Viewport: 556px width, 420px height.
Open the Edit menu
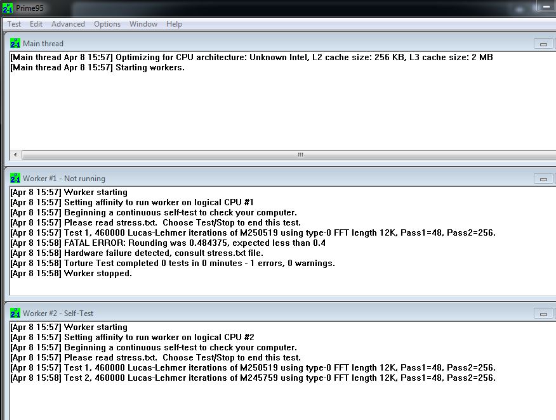(36, 24)
